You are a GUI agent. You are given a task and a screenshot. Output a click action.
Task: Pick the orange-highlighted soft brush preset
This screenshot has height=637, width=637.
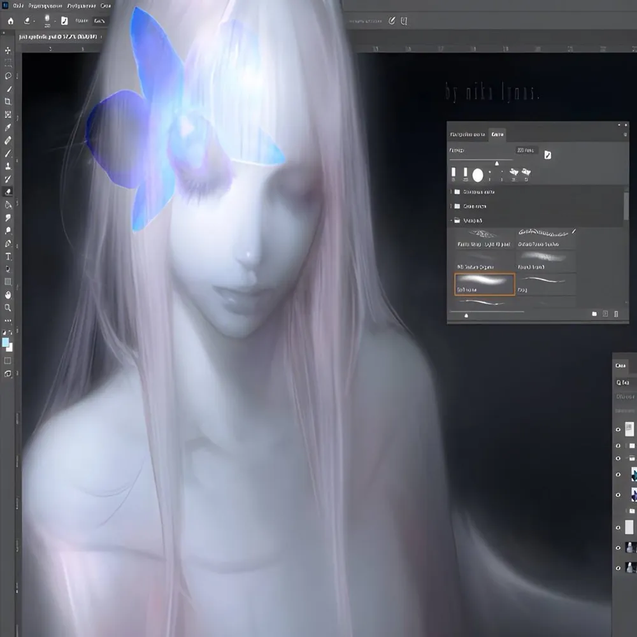[x=484, y=284]
